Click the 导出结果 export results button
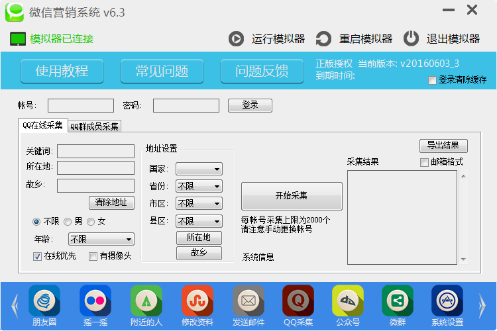 [x=443, y=146]
